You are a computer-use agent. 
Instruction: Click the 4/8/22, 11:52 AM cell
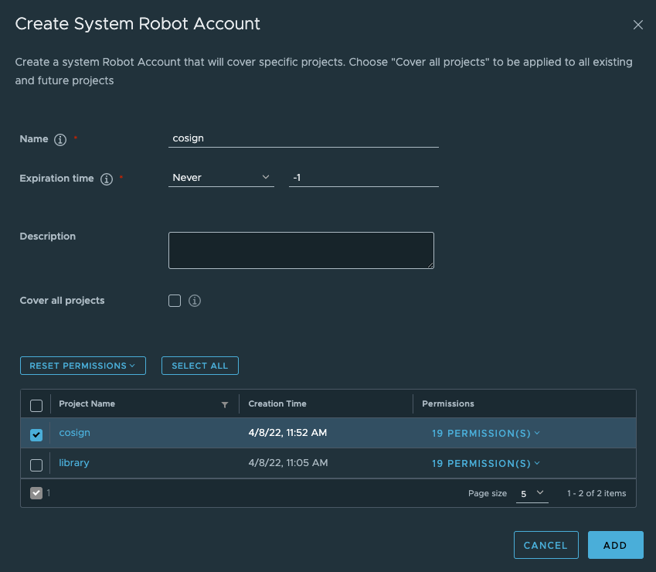click(x=287, y=433)
